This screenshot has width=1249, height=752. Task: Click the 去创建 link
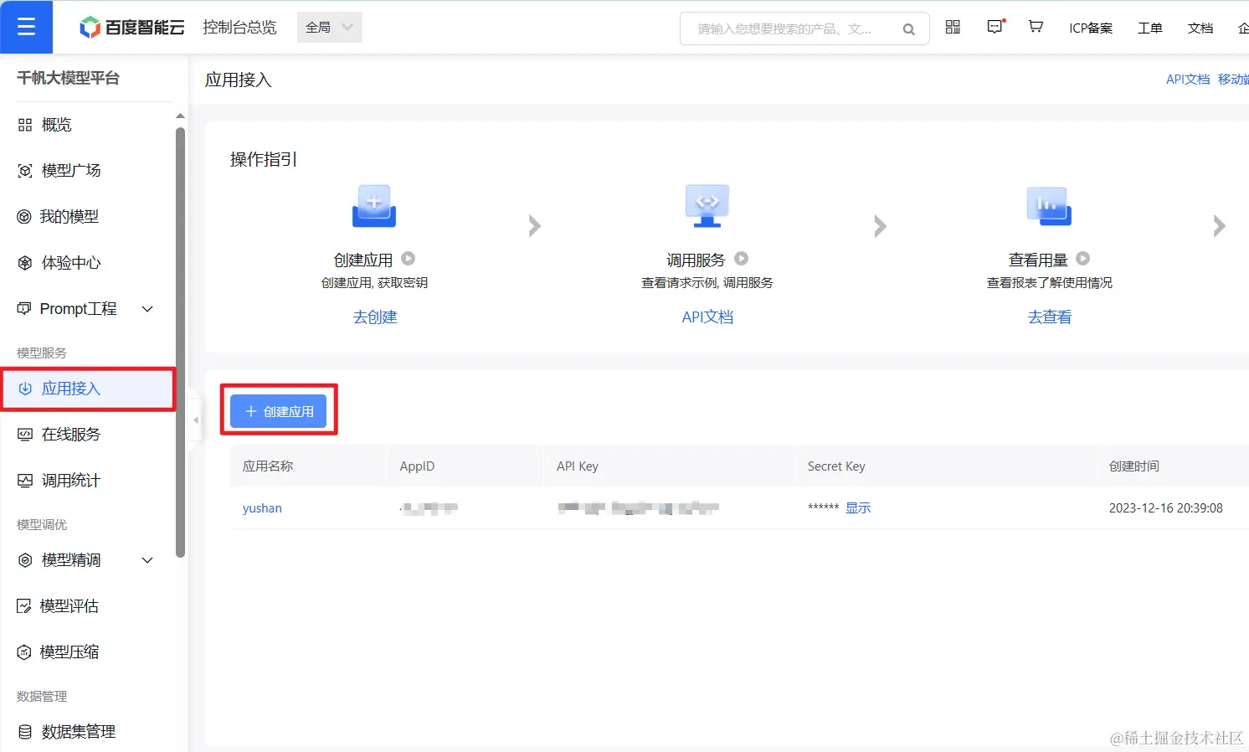pyautogui.click(x=375, y=317)
